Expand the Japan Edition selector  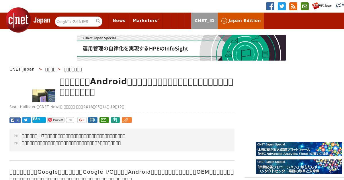[x=241, y=21]
